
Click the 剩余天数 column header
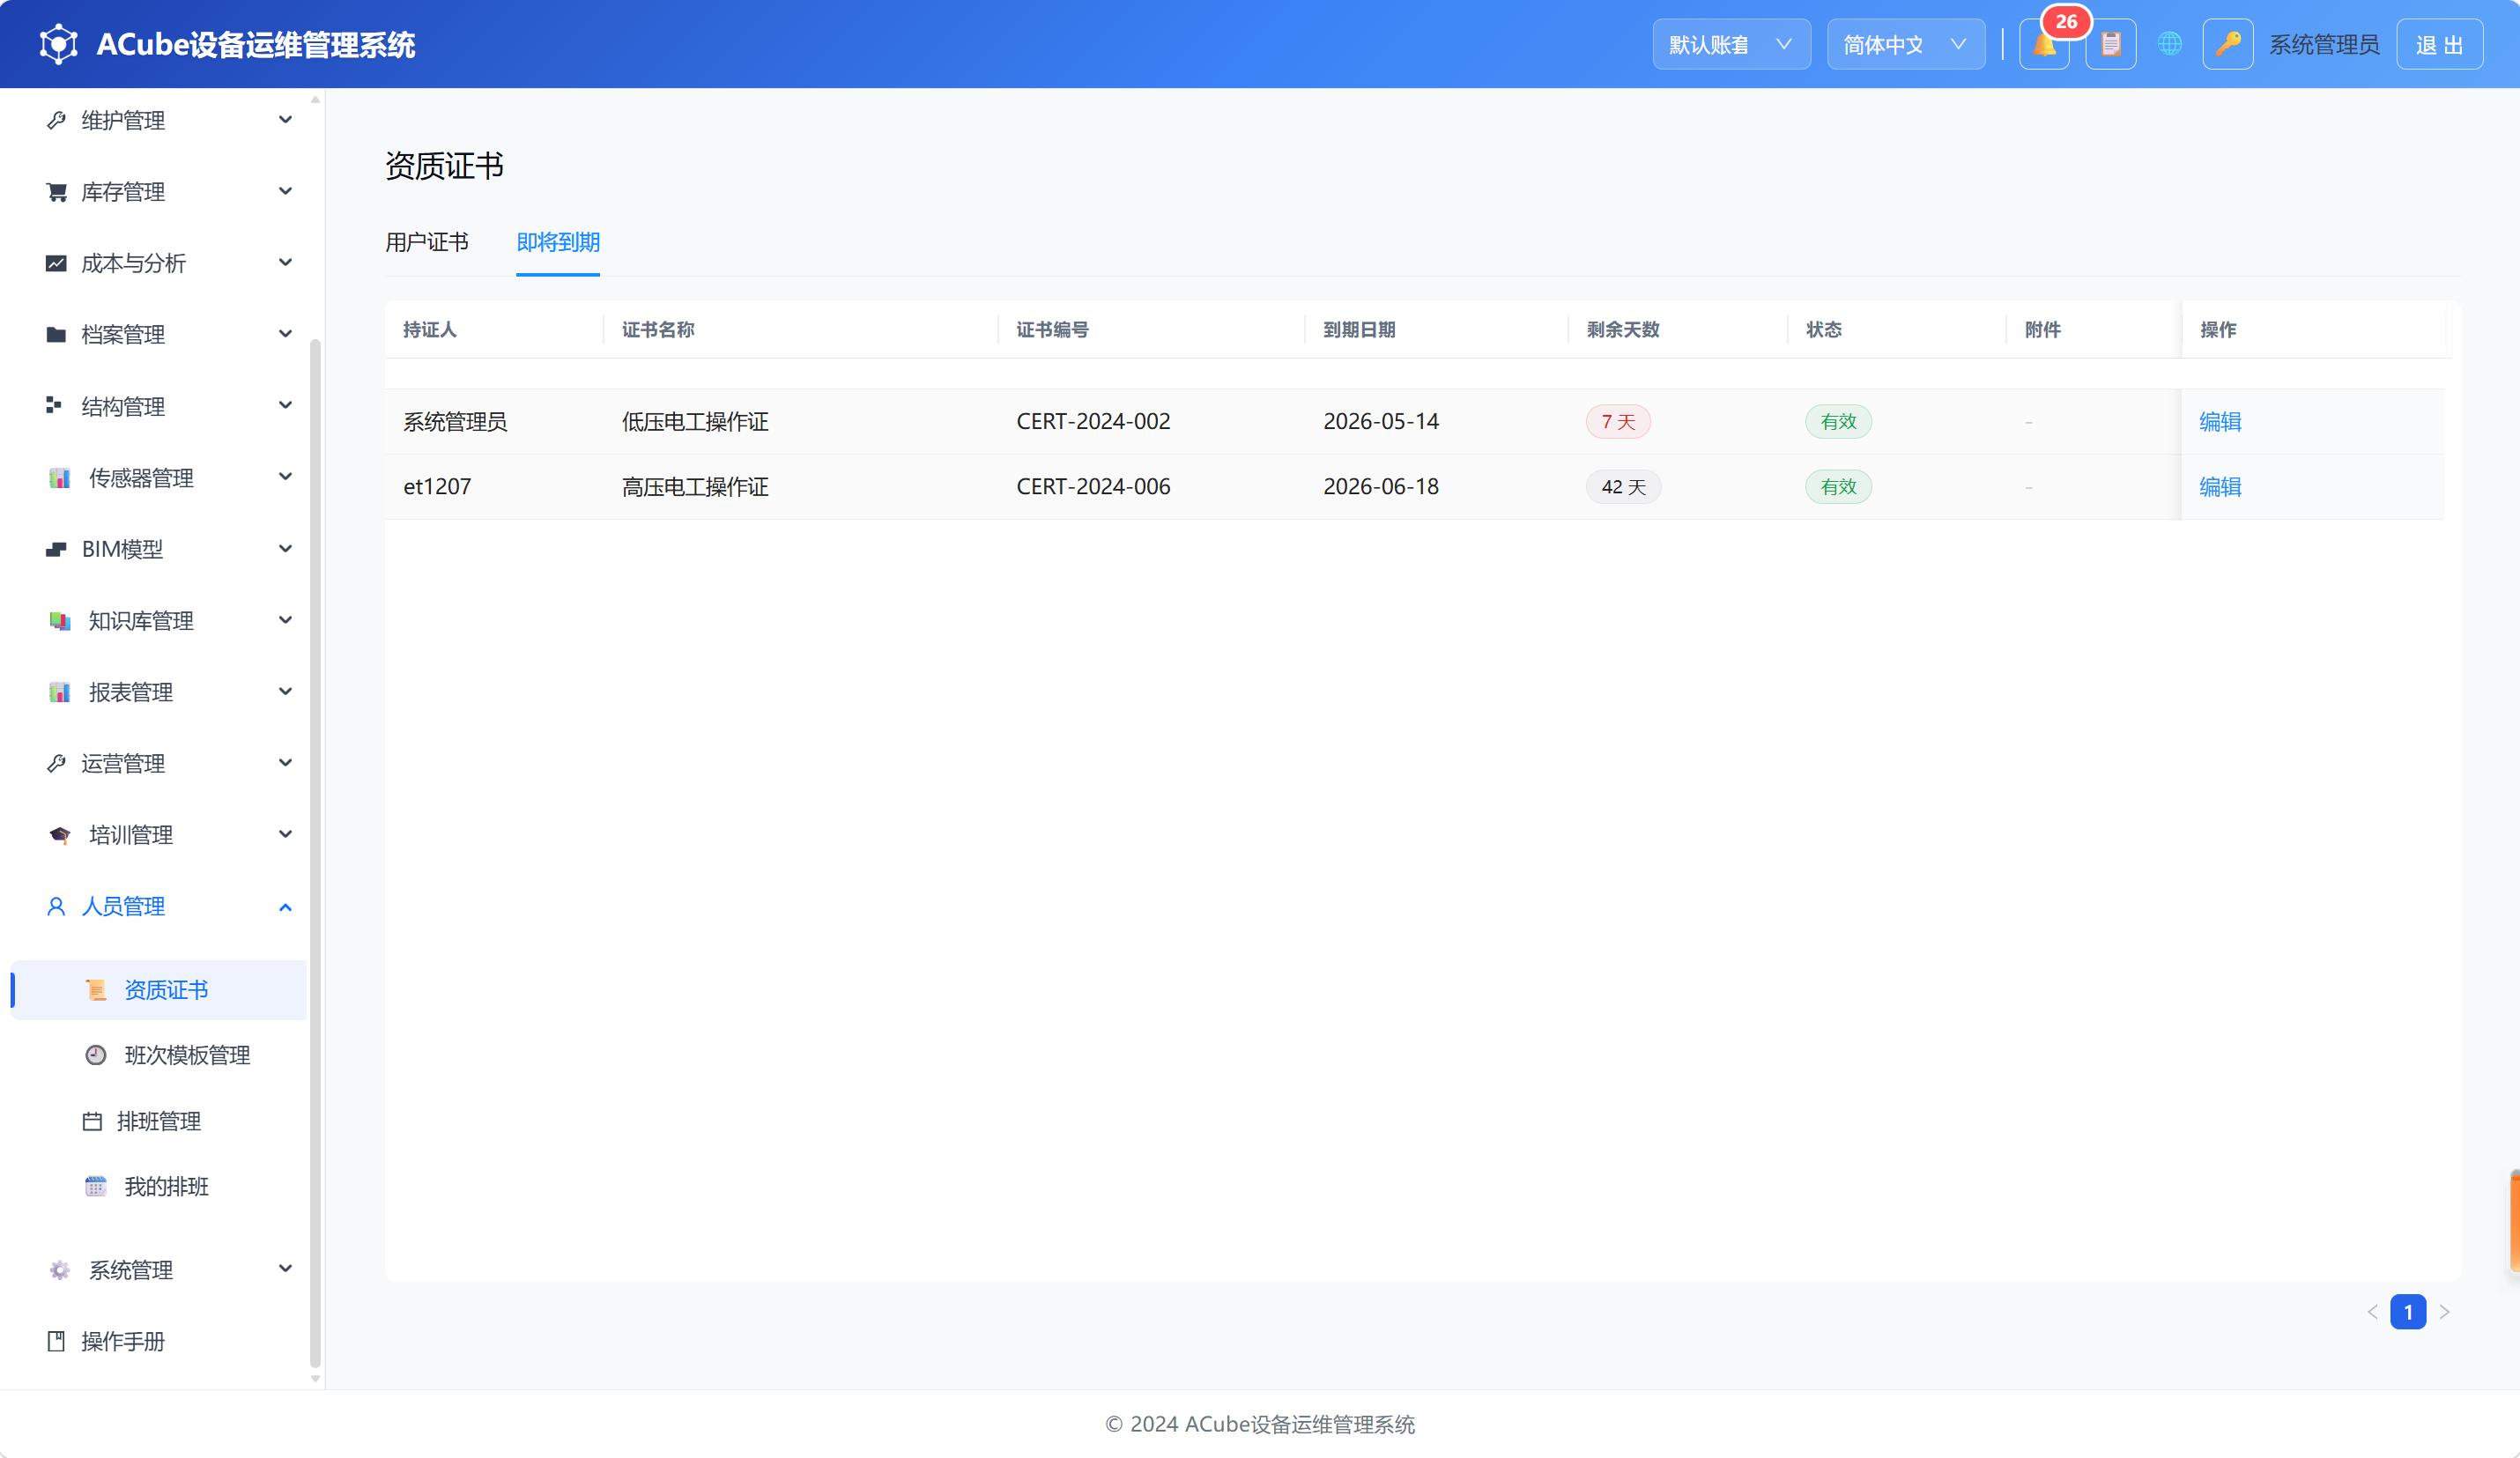click(1622, 330)
